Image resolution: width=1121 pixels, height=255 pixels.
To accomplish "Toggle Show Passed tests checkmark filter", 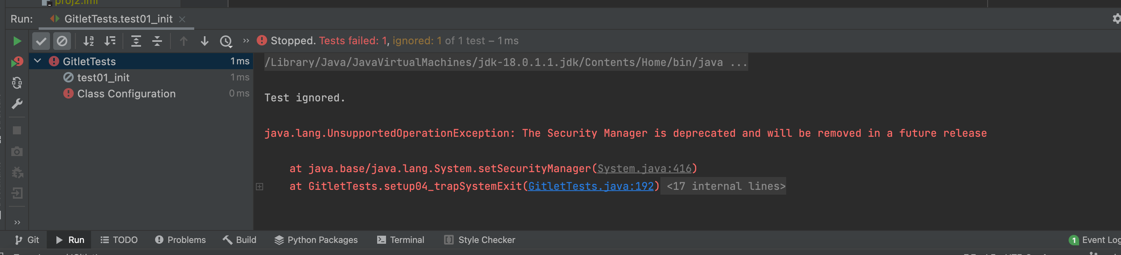I will [x=41, y=41].
